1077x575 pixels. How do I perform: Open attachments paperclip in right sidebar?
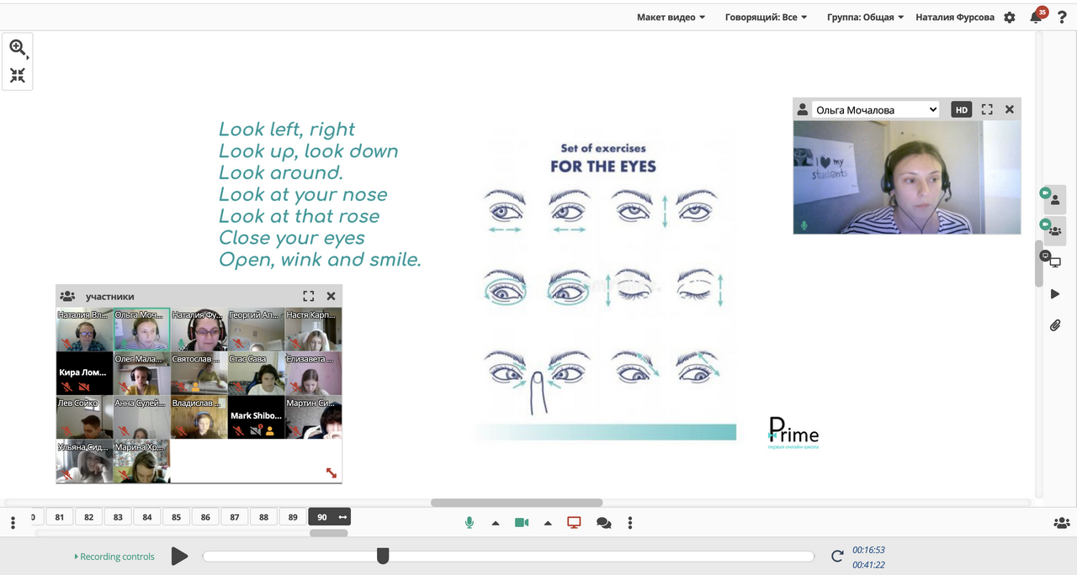click(x=1055, y=325)
